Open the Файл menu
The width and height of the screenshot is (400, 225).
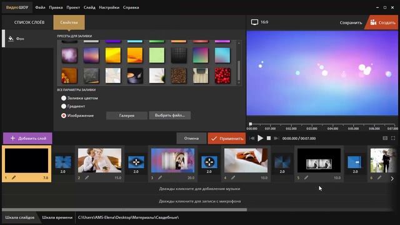tap(40, 7)
